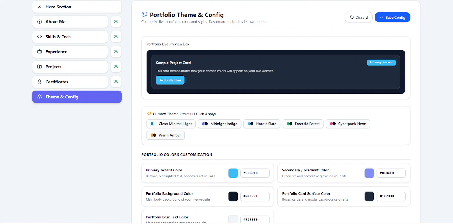The image size is (453, 224).
Task: Toggle the Projects section eye icon
Action: click(x=116, y=67)
